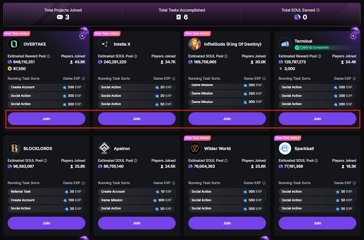The width and height of the screenshot is (364, 240).
Task: Click the Wilder World logo icon
Action: click(x=195, y=148)
